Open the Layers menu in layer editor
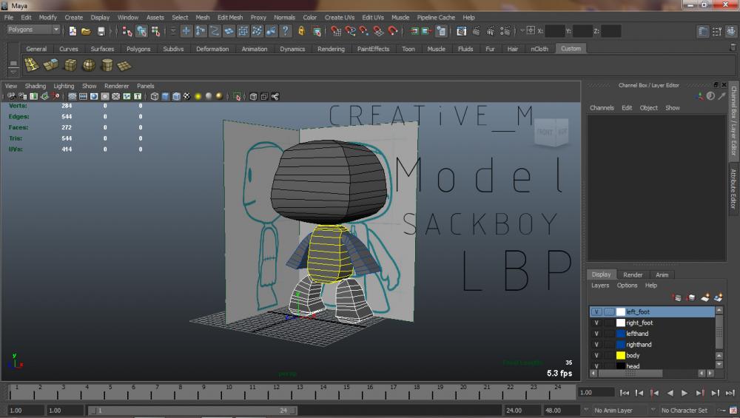The image size is (740, 418). point(600,286)
